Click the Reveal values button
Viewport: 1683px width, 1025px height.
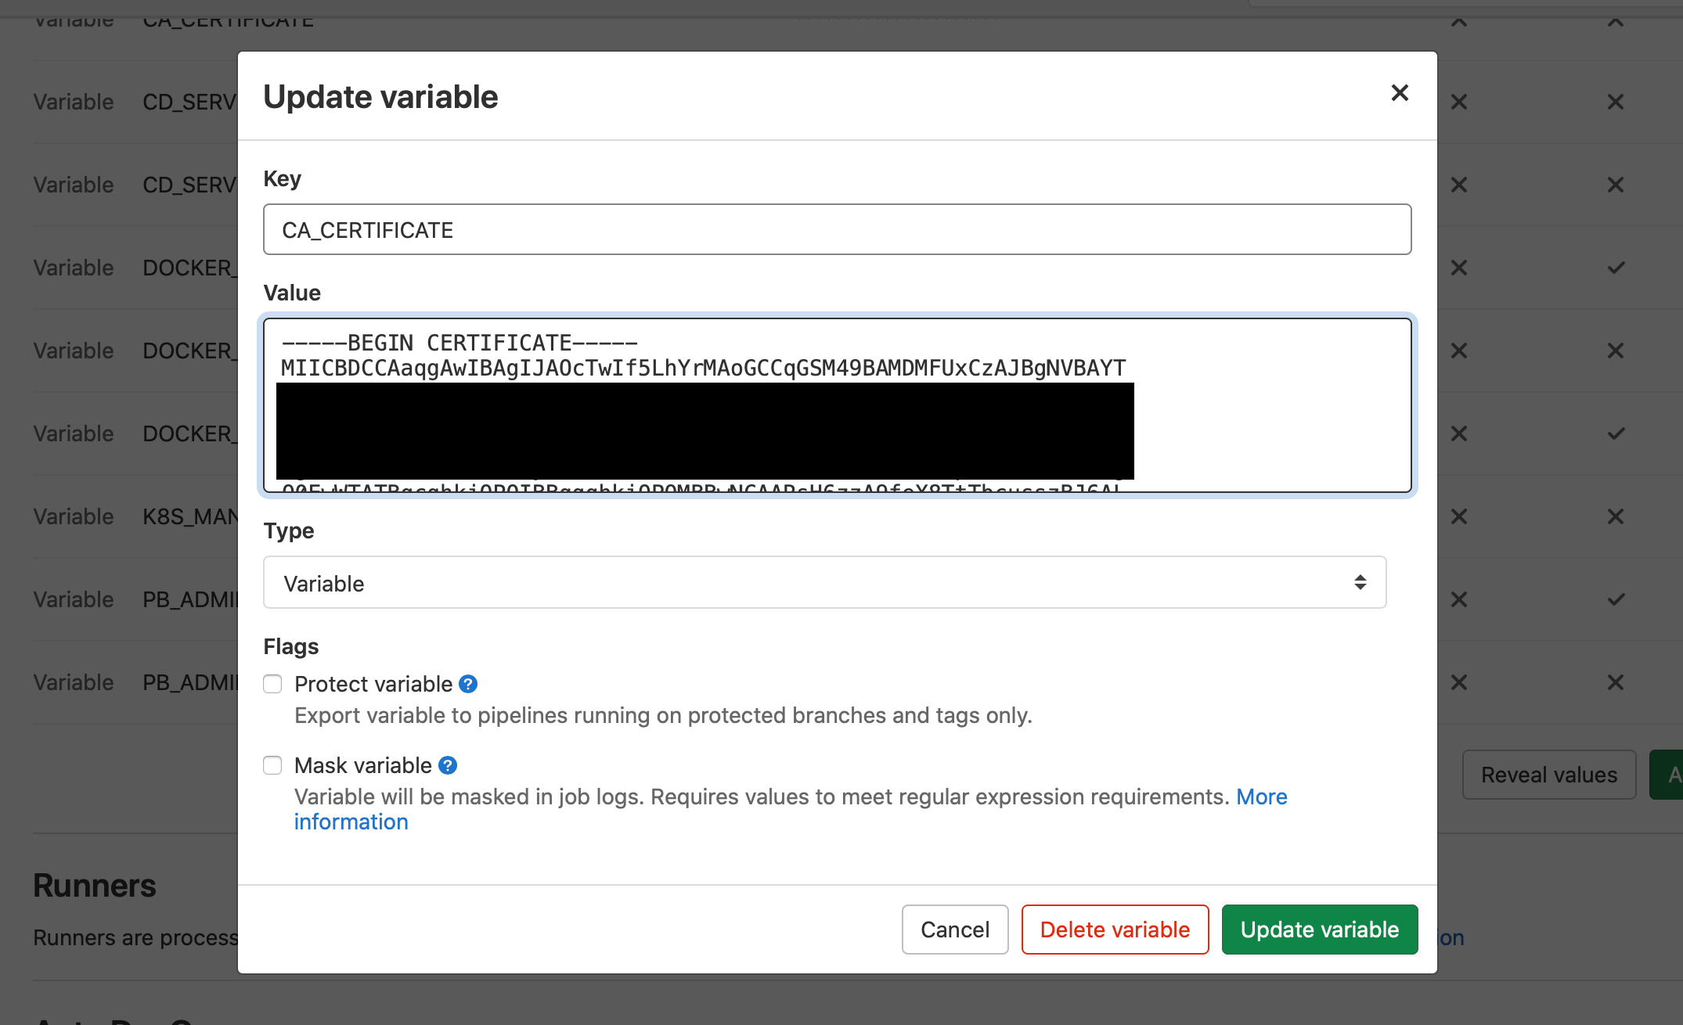1548,775
